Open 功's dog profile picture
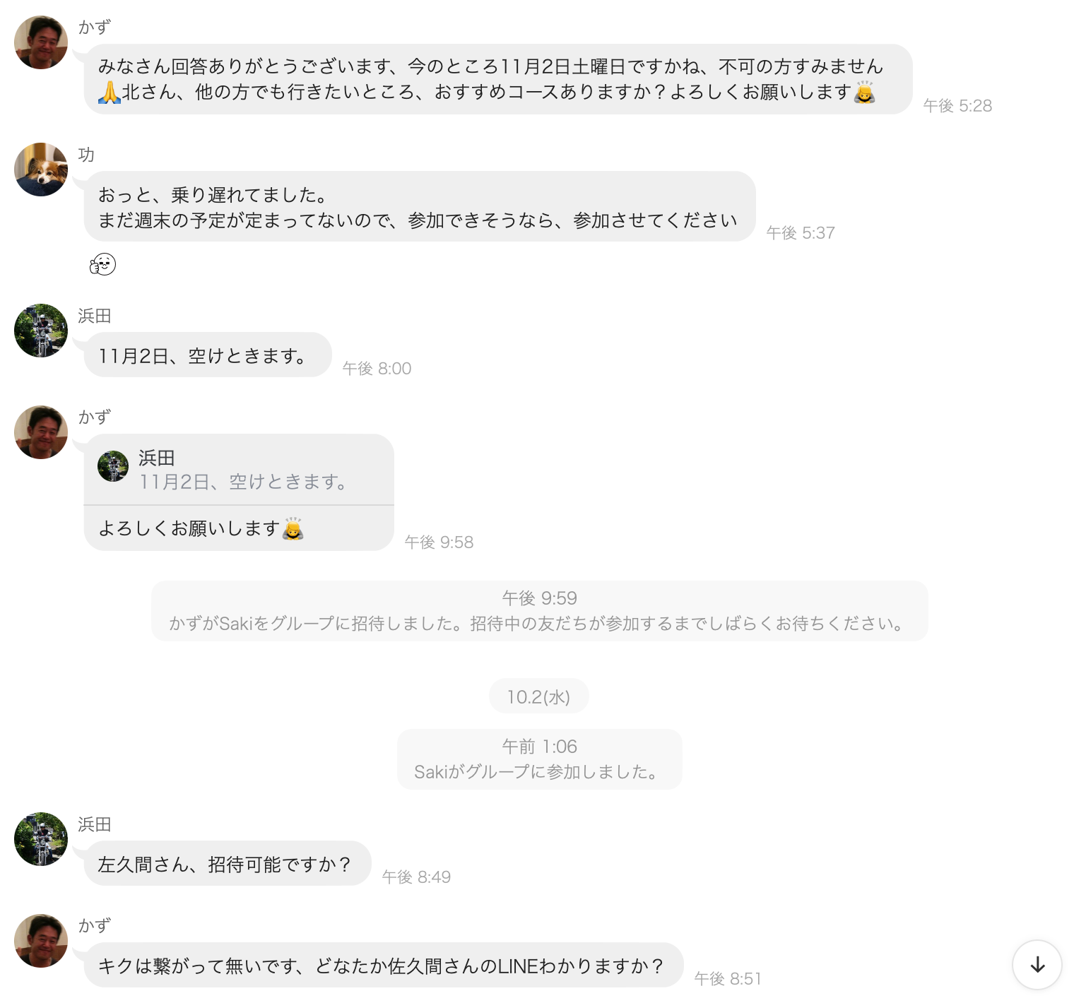1074x1003 pixels. 41,170
